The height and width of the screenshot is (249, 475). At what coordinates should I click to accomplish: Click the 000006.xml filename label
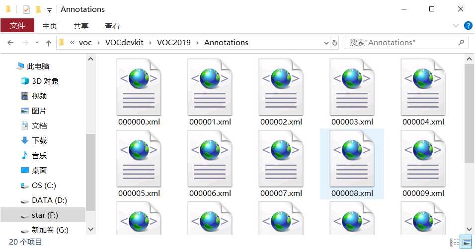tap(210, 193)
